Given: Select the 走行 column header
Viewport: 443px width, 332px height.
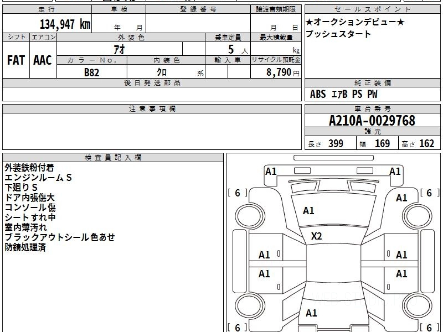Looking at the screenshot, I should point(47,10).
